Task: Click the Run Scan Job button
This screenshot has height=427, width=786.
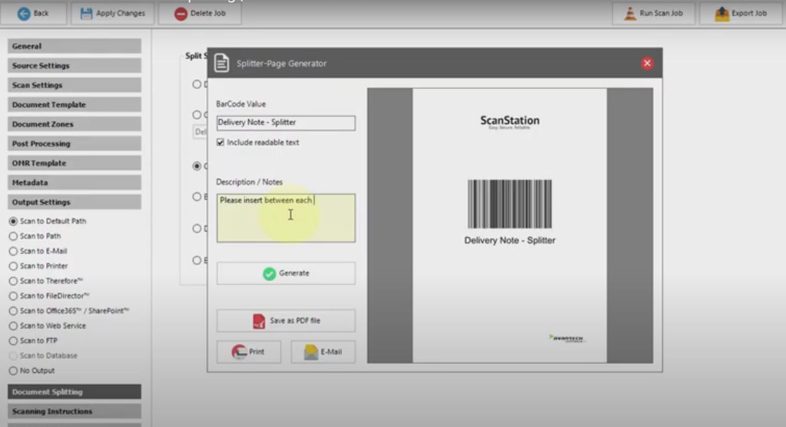Action: click(x=653, y=14)
